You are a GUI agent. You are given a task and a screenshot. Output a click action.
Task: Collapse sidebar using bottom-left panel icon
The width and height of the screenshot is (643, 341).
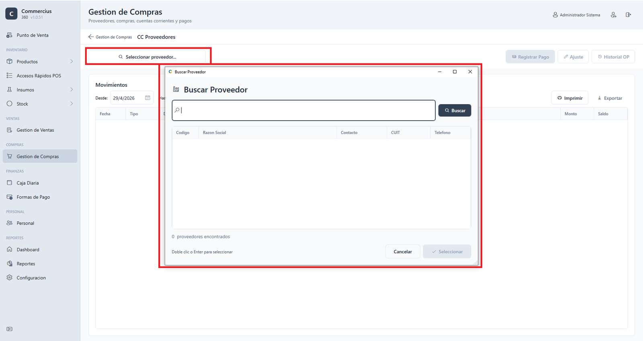[x=10, y=329]
